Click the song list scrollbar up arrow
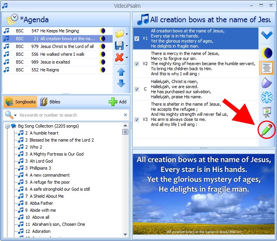This screenshot has height=241, width=277. tap(125, 126)
